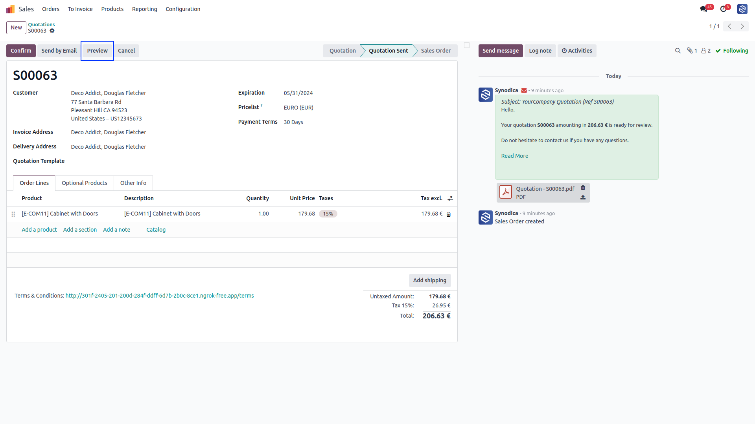Go to the next record arrow

[742, 26]
